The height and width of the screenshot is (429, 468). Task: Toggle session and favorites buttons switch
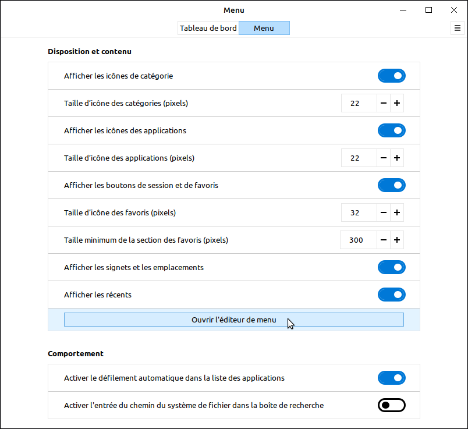coord(391,185)
